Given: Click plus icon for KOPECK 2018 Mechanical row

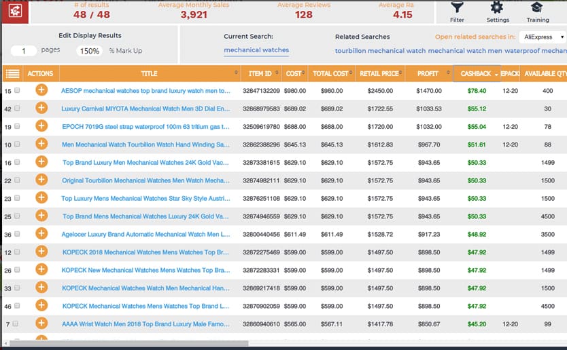Looking at the screenshot, I should pyautogui.click(x=41, y=251).
